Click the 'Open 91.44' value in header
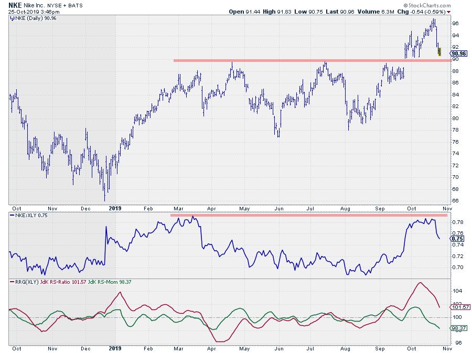 (245, 12)
